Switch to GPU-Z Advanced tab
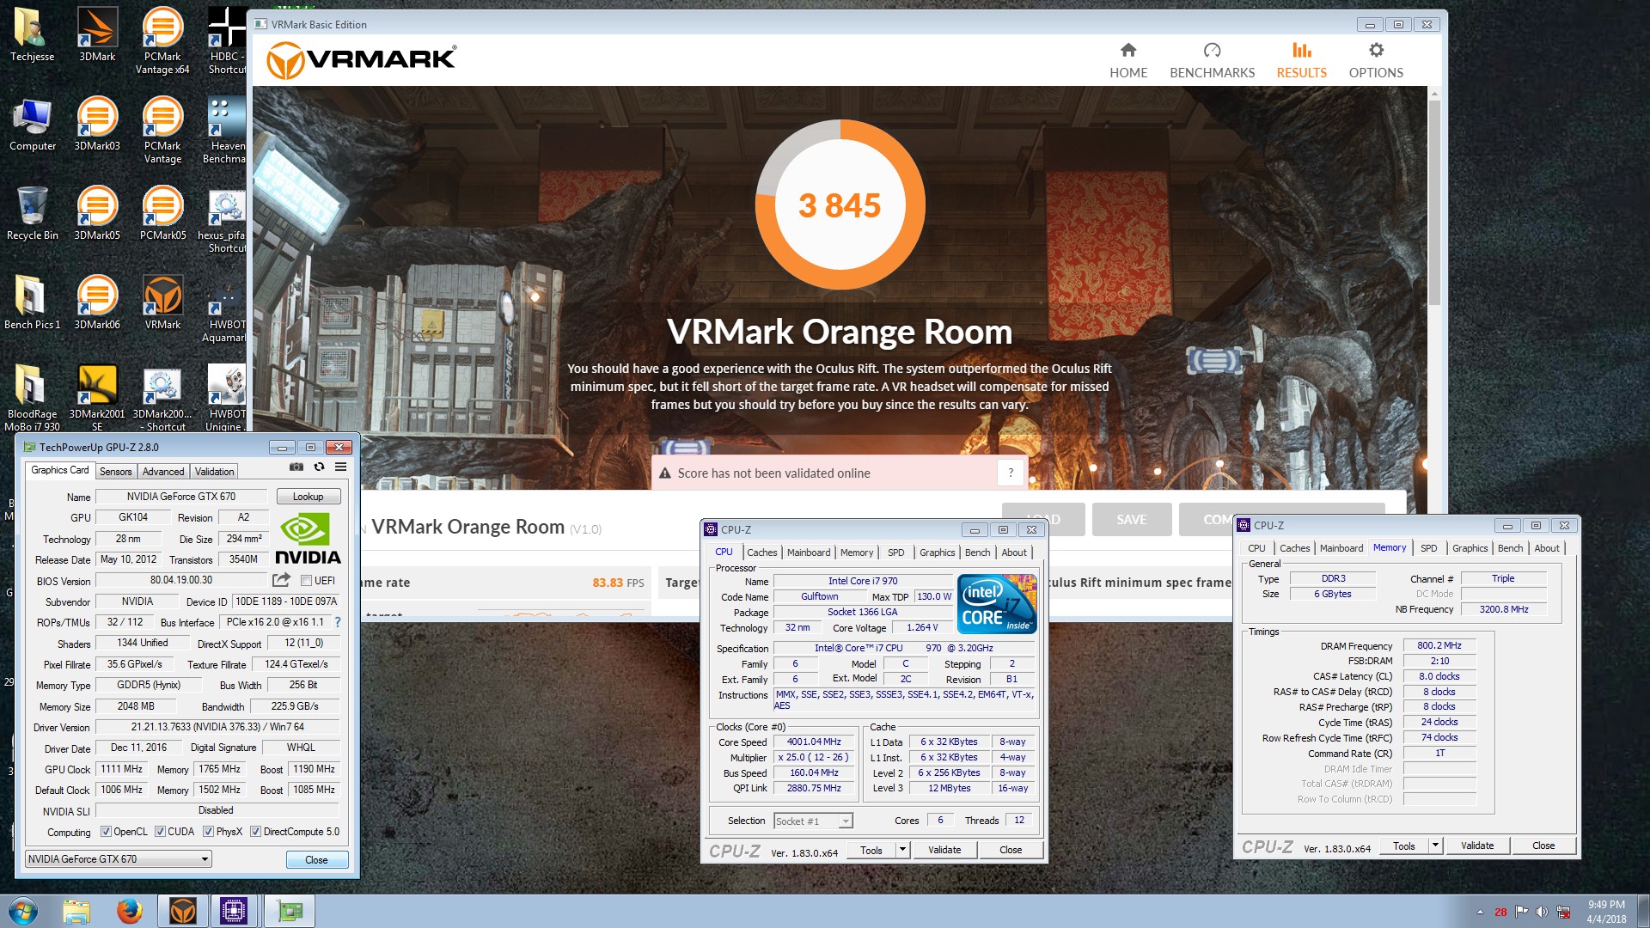Screen dimensions: 1650x928 [x=163, y=472]
